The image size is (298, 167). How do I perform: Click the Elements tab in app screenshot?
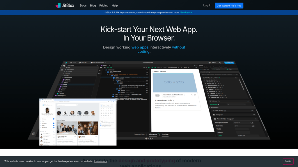[153, 134]
